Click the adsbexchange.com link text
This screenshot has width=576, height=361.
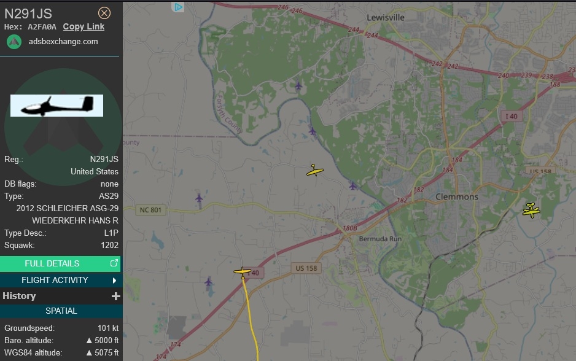[63, 42]
